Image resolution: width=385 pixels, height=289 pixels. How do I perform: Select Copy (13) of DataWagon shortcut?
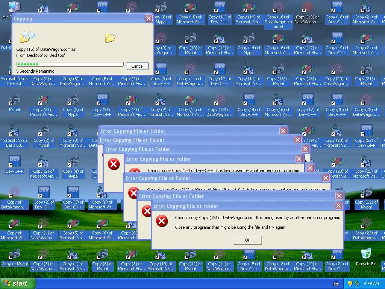(220, 106)
